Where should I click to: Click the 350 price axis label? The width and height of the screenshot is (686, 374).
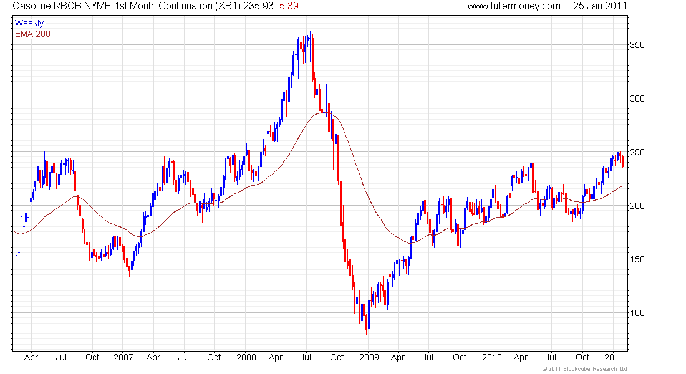(637, 45)
